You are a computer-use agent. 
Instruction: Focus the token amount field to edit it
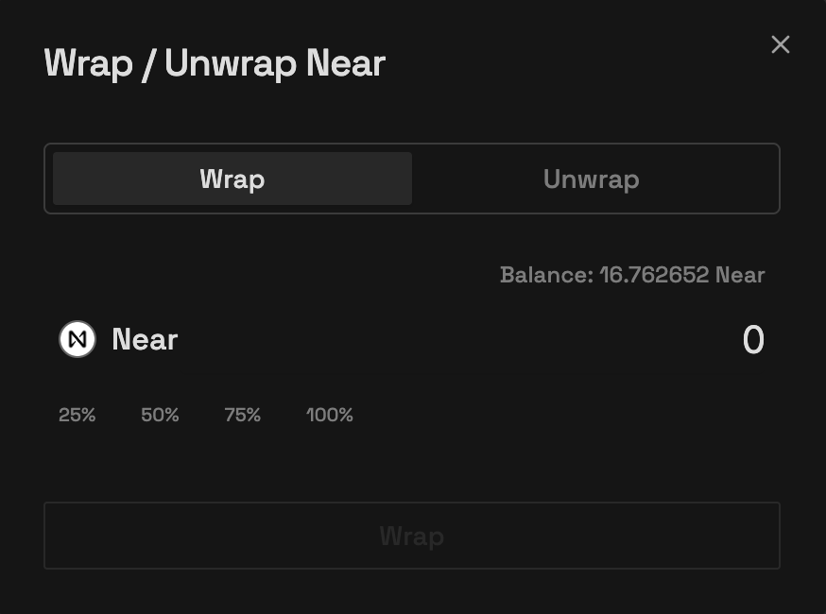click(753, 339)
